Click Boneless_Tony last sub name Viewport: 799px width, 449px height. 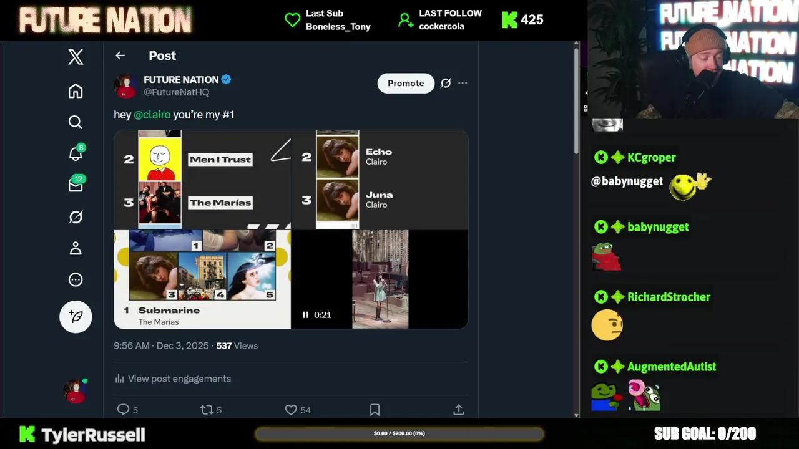(x=338, y=27)
